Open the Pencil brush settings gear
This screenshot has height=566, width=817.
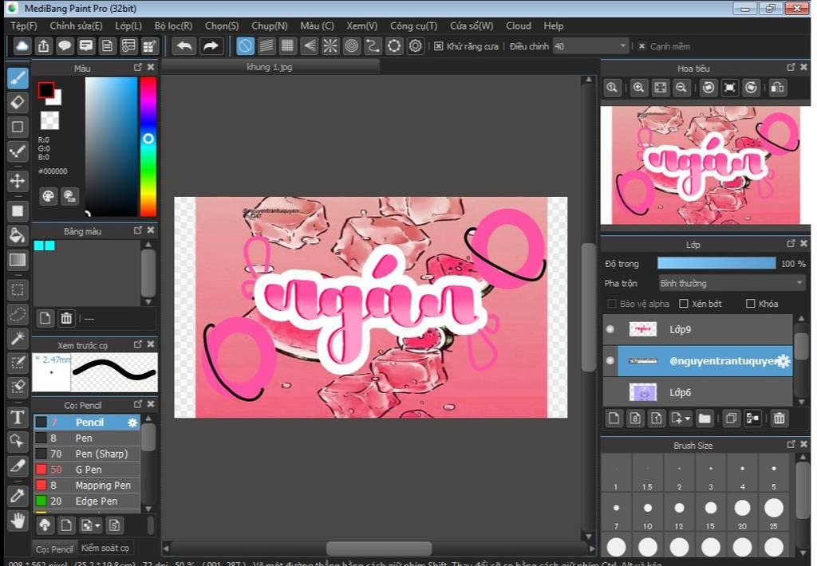pos(132,423)
